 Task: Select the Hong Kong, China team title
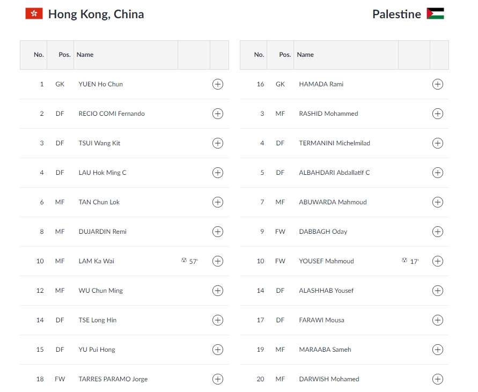[x=96, y=14]
